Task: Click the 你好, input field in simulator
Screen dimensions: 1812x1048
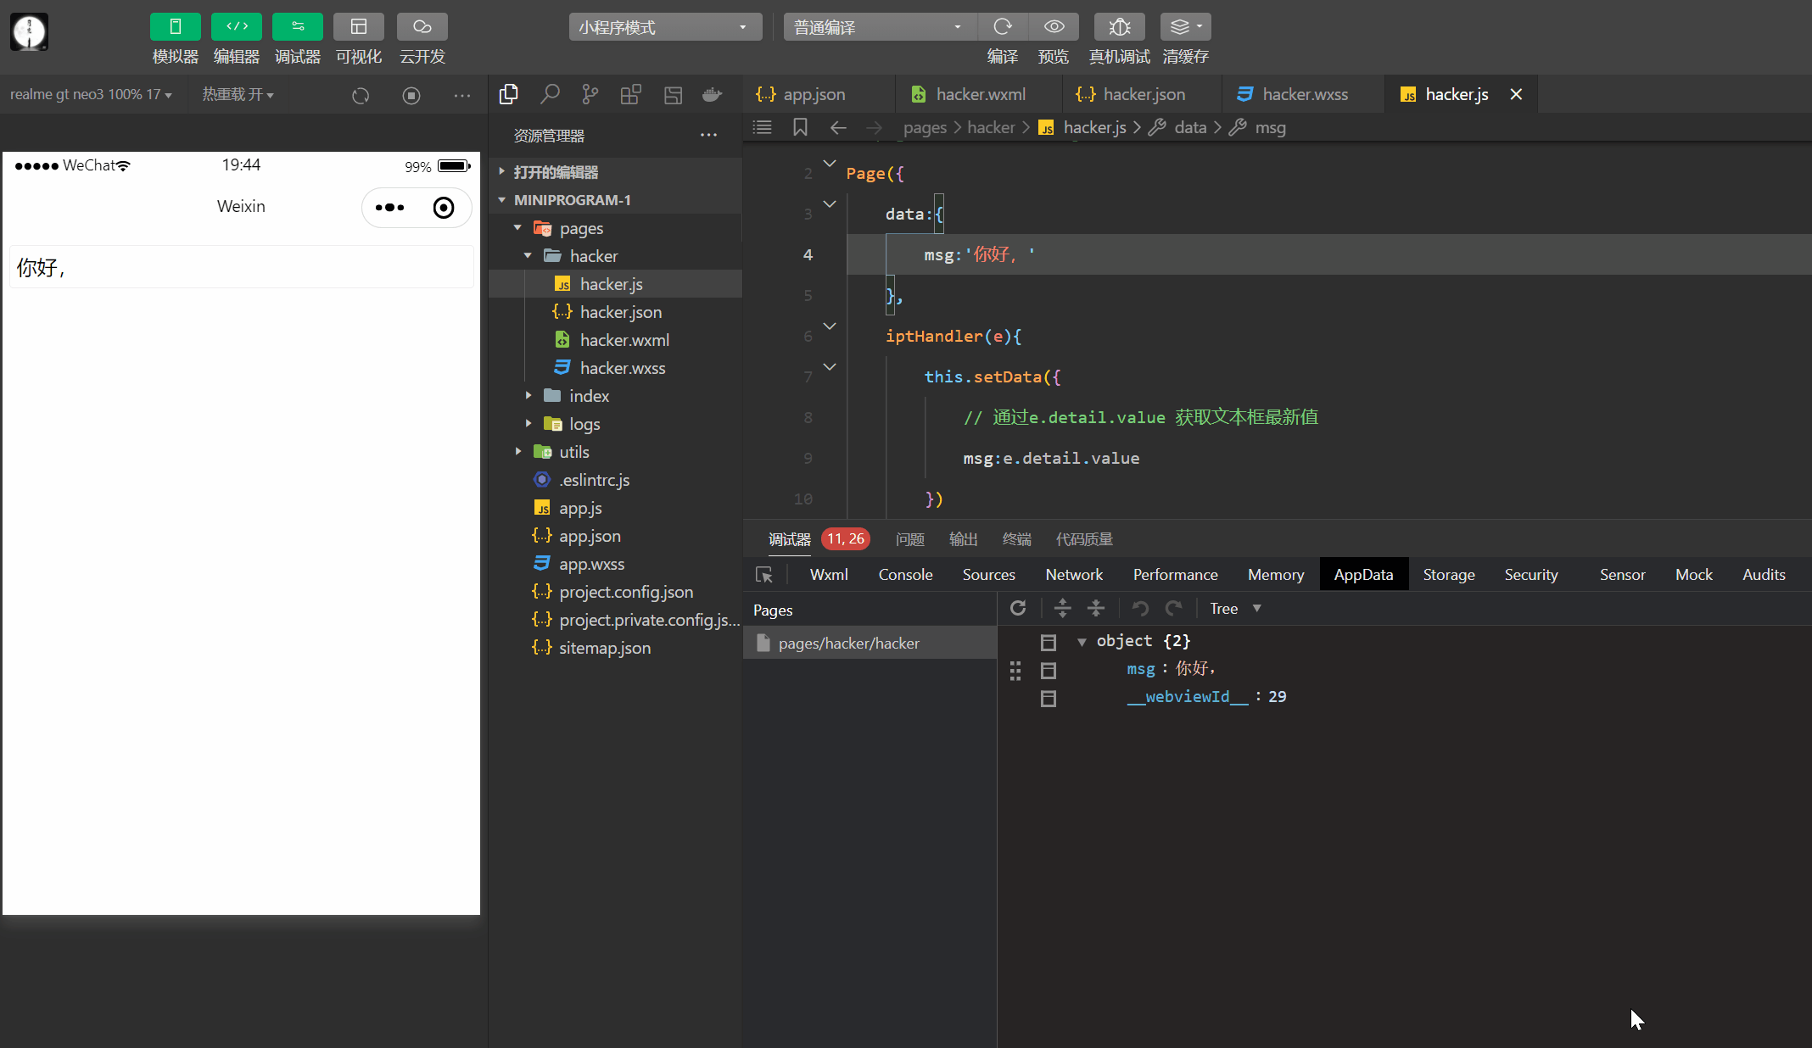Action: point(241,267)
